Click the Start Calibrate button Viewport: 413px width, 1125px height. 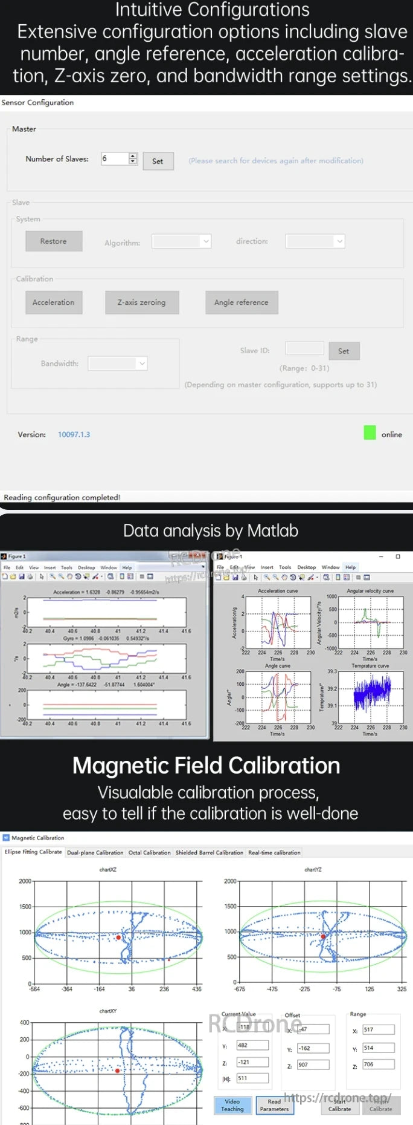339,1105
